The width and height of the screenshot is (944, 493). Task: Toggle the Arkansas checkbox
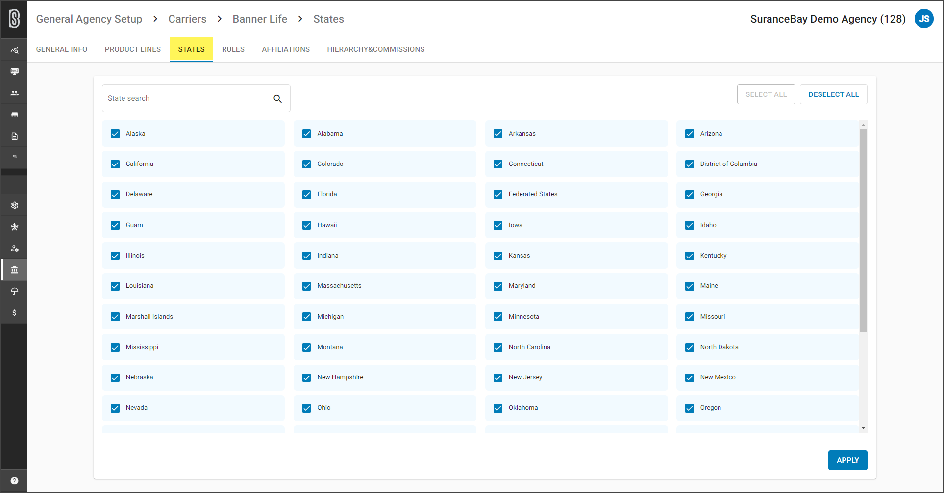click(x=498, y=134)
